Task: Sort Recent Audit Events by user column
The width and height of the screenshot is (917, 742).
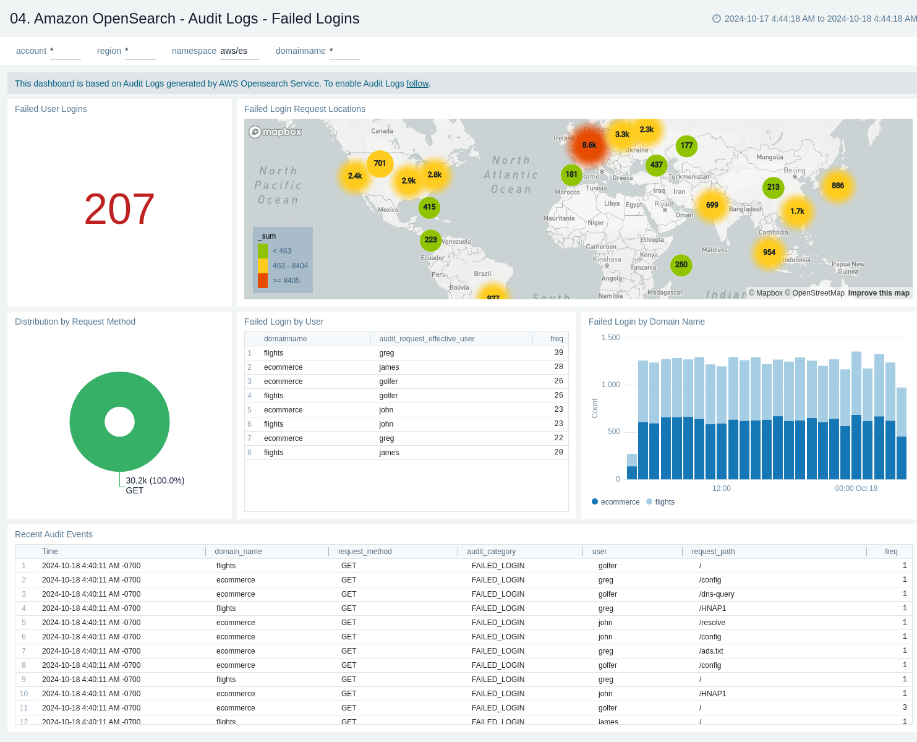Action: tap(599, 552)
